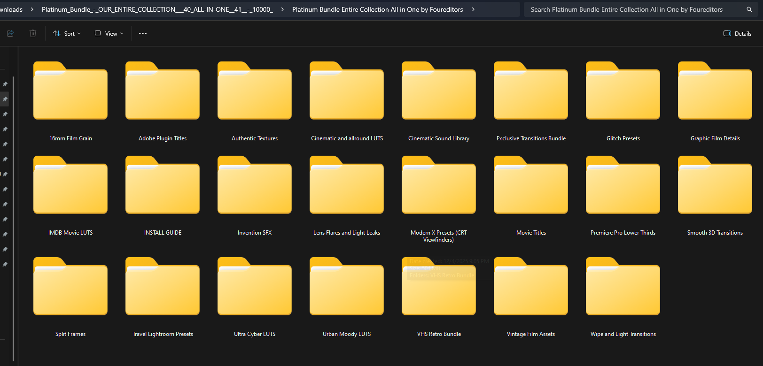Expand chevron after Foureditors breadcrumb folder

point(473,9)
